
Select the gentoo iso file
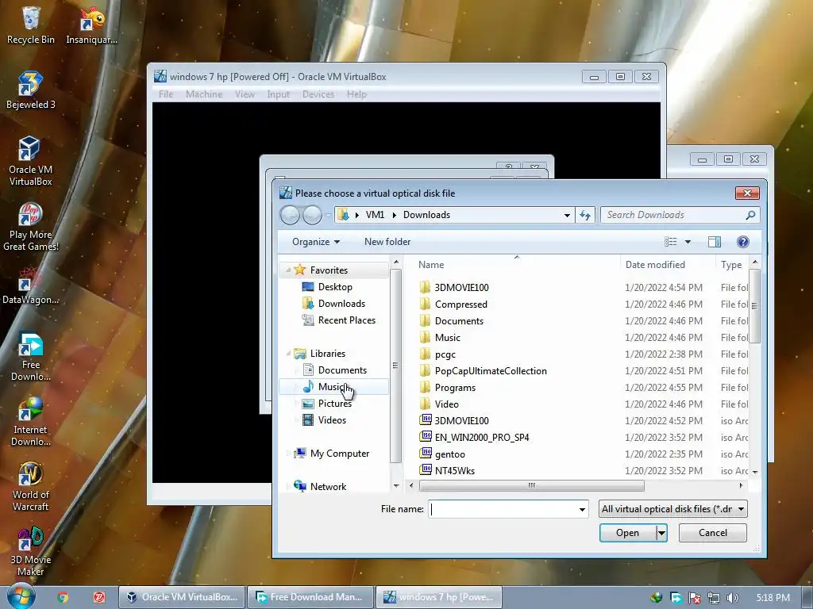pos(449,454)
